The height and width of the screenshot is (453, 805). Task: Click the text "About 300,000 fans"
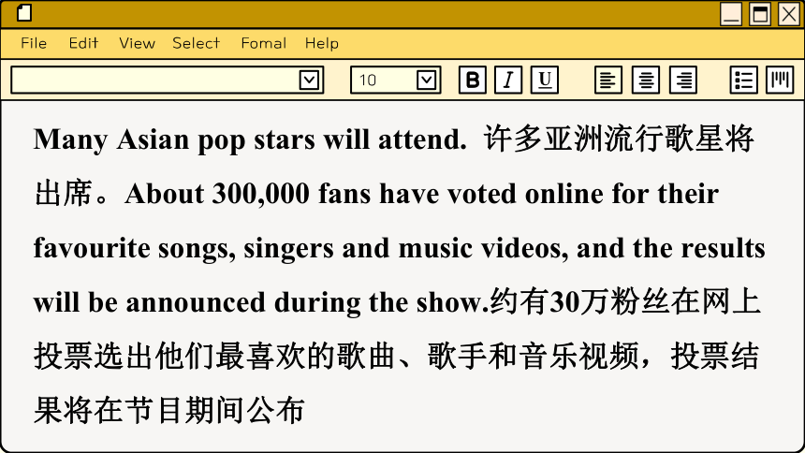[x=248, y=194]
